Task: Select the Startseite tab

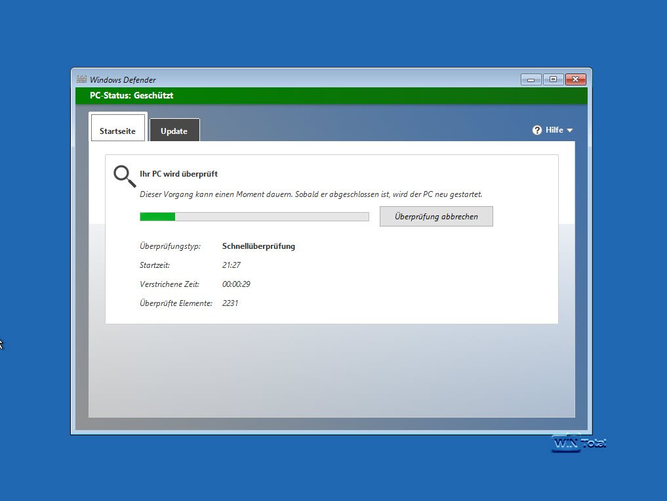Action: (118, 128)
